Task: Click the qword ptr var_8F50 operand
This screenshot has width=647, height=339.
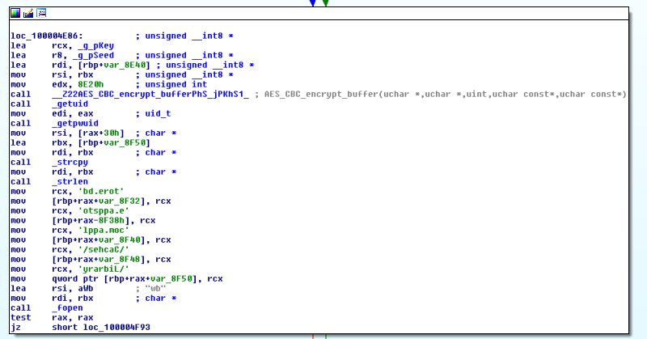Action: [x=127, y=278]
